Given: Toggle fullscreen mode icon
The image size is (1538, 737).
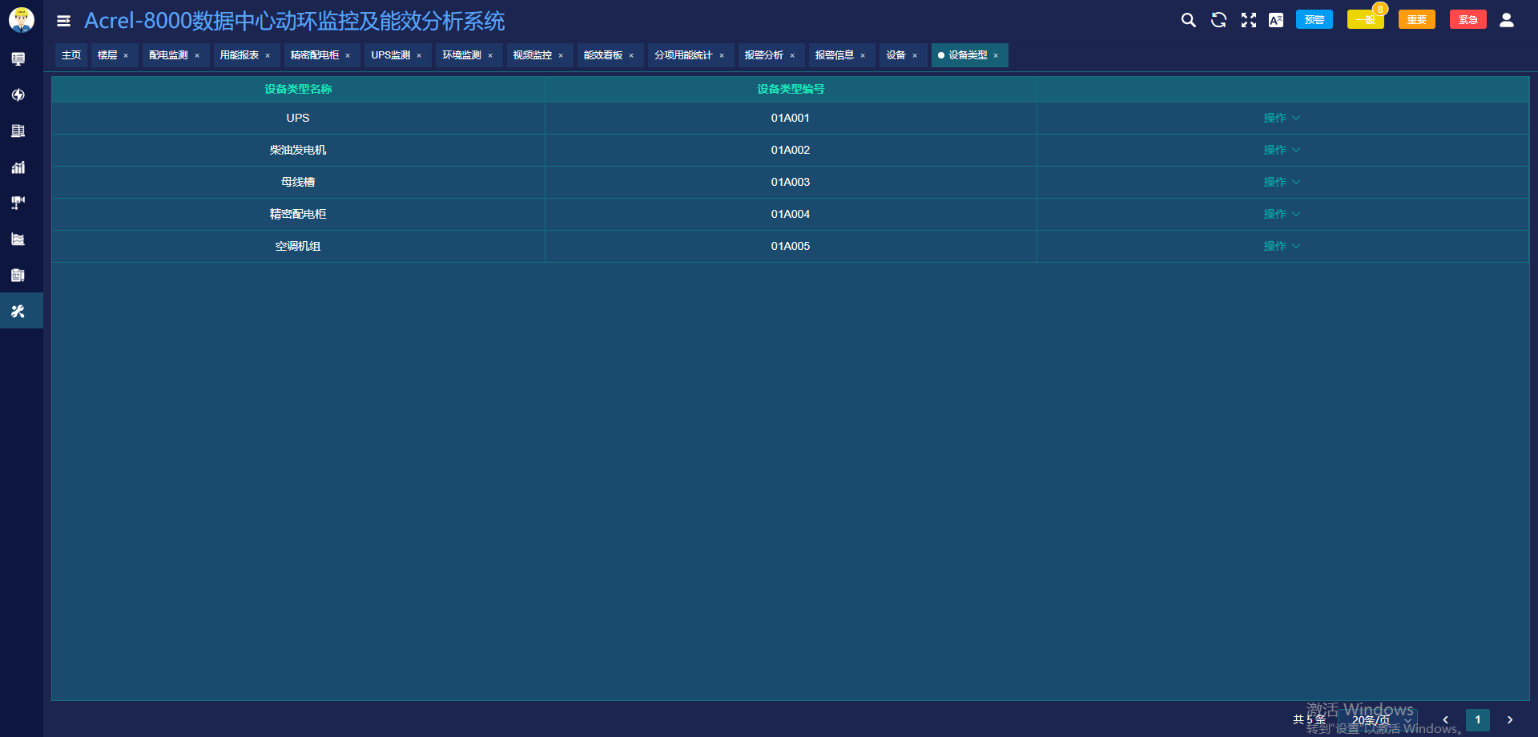Looking at the screenshot, I should [x=1248, y=20].
